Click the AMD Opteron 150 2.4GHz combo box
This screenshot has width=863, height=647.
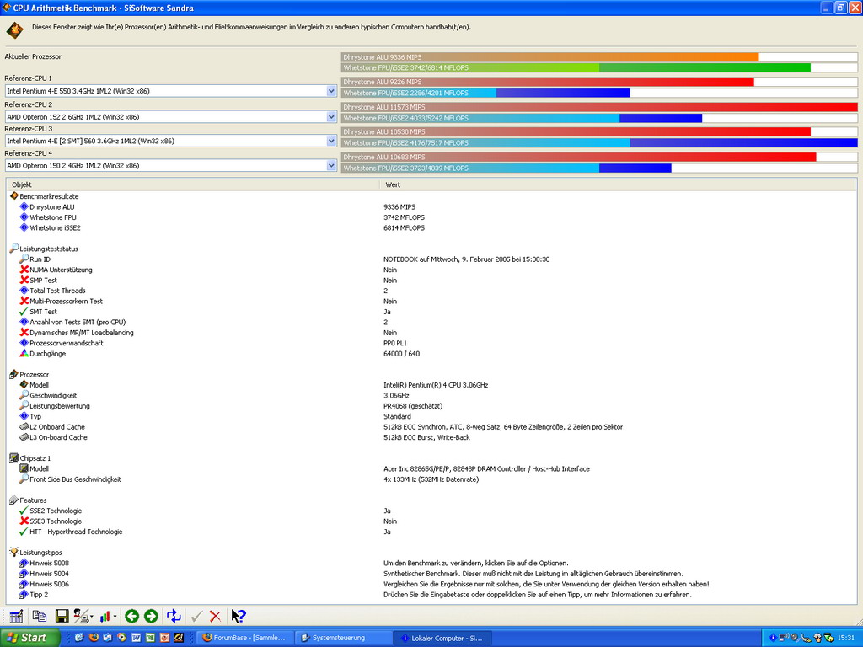click(x=170, y=165)
